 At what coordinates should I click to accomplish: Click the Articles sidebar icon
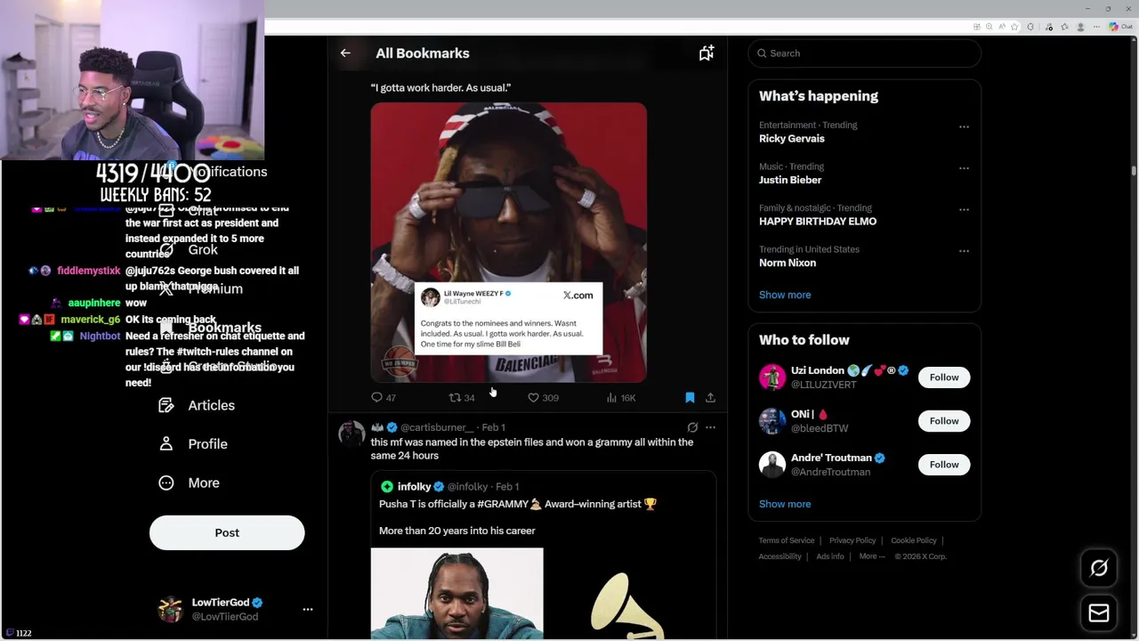166,405
